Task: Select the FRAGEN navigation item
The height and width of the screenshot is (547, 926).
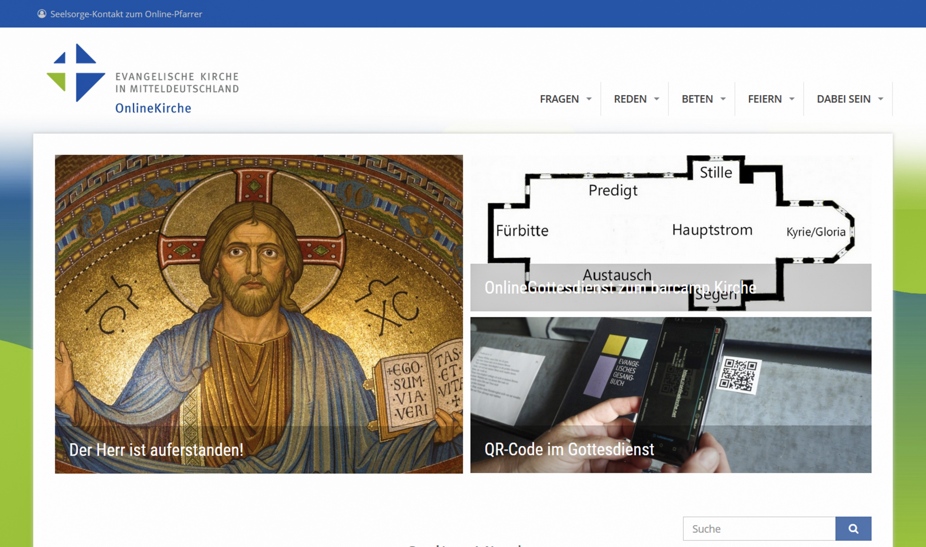Action: click(x=559, y=99)
